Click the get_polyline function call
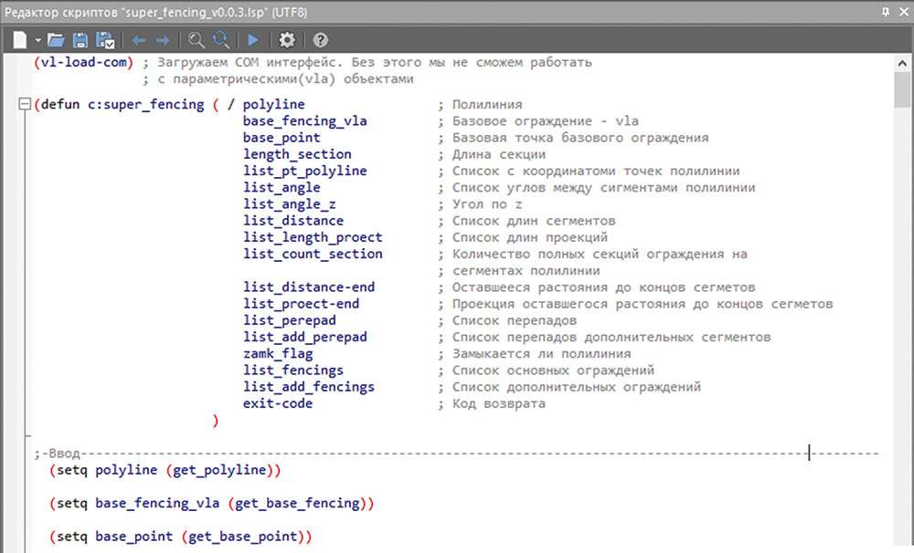The width and height of the screenshot is (914, 553). tap(219, 470)
